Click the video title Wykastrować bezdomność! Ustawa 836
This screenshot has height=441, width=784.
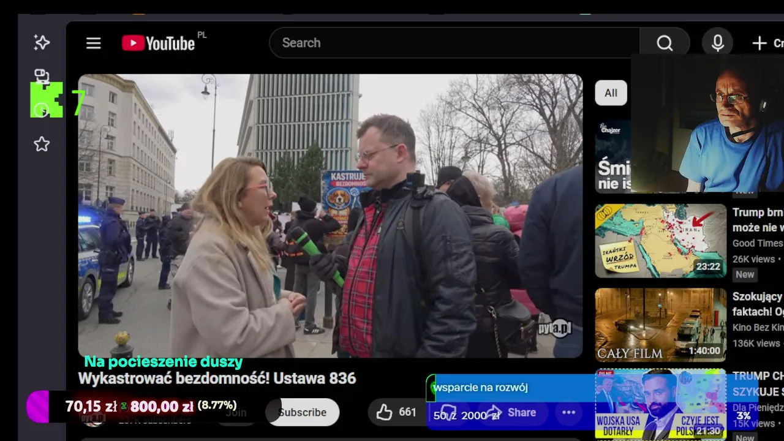pyautogui.click(x=217, y=379)
